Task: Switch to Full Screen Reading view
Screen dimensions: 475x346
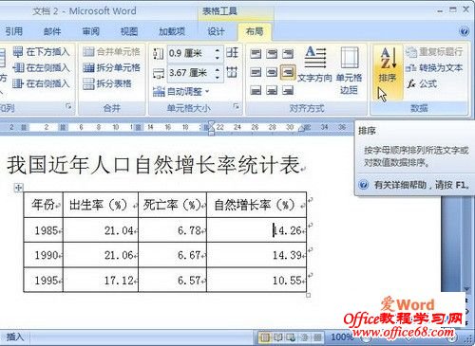Action: pos(277,337)
